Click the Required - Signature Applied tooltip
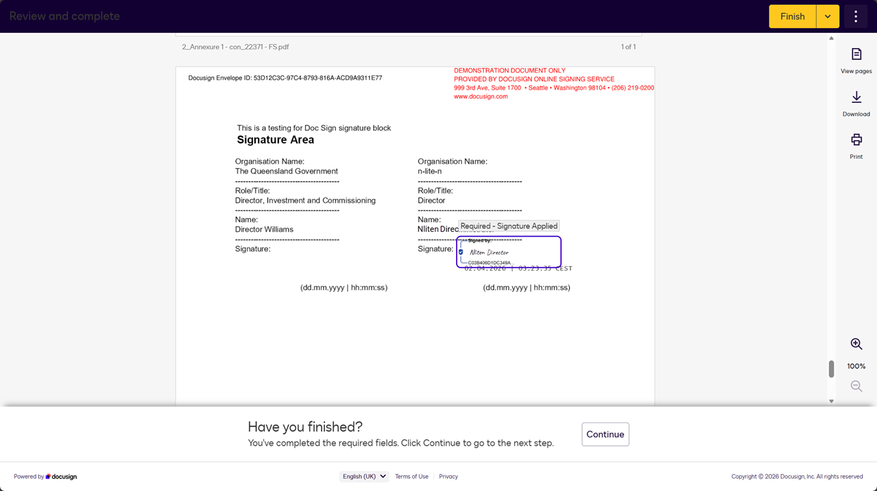 tap(509, 226)
